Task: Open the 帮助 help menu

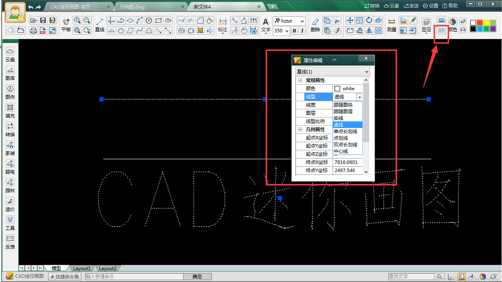Action: (450, 5)
